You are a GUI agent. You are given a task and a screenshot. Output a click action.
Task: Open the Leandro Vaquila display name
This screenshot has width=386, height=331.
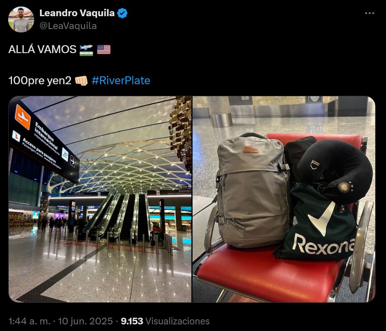tap(77, 13)
